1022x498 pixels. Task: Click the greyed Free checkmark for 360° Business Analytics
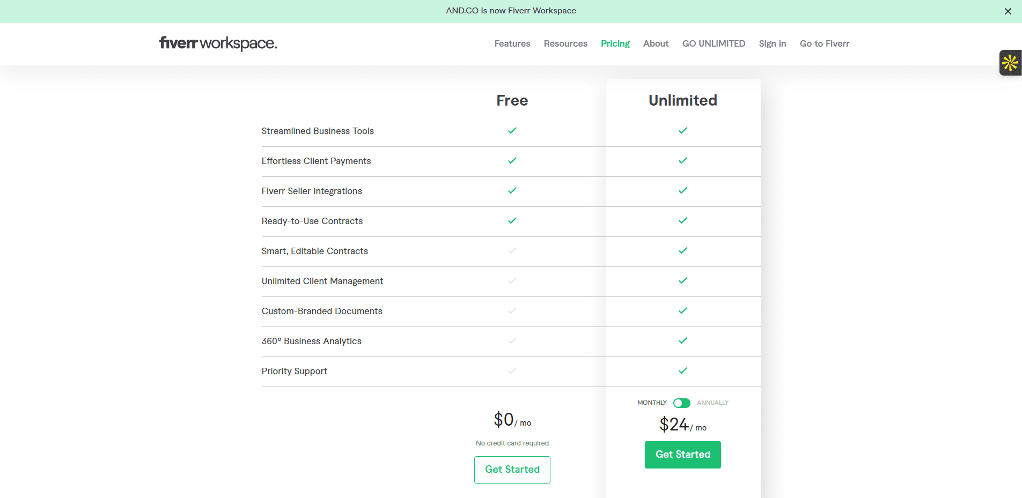(x=512, y=340)
